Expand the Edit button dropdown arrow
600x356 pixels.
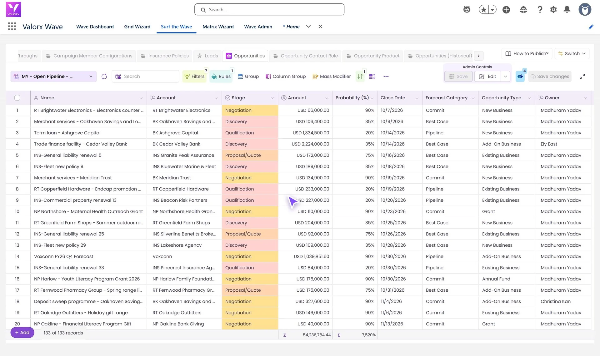coord(505,77)
